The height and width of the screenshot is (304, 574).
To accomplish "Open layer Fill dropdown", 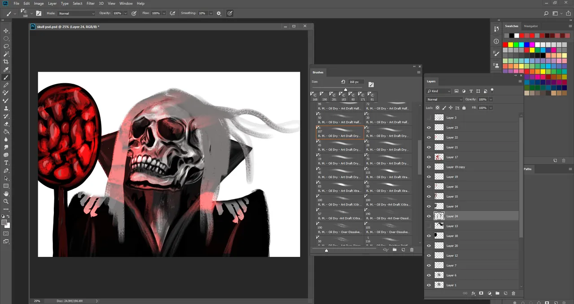I will pyautogui.click(x=491, y=108).
